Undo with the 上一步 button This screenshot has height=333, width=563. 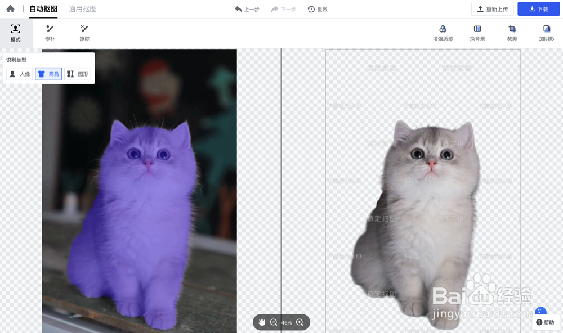pyautogui.click(x=247, y=10)
